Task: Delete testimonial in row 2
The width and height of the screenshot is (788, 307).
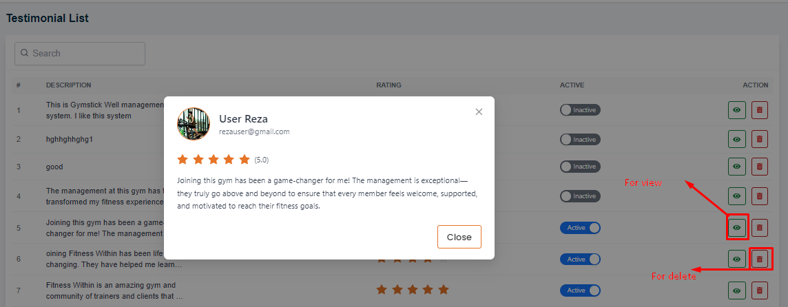Action: 759,139
